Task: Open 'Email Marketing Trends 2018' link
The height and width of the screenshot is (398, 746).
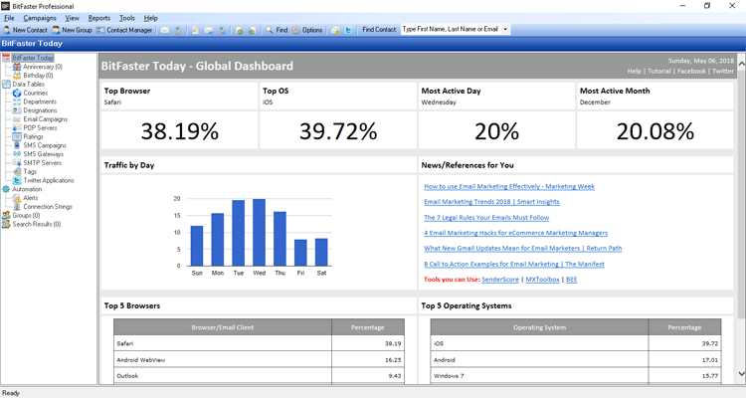Action: (491, 202)
